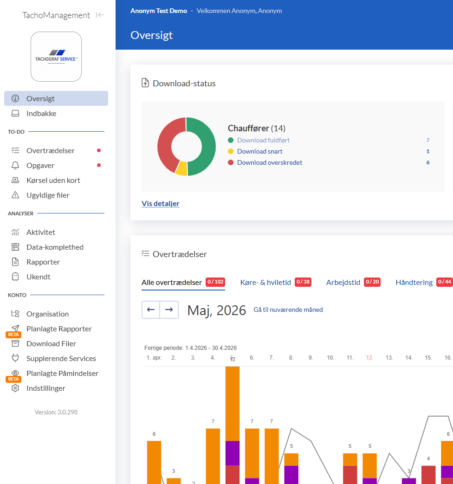This screenshot has height=484, width=453.
Task: Open the Aktivitet chart icon
Action: (x=15, y=232)
